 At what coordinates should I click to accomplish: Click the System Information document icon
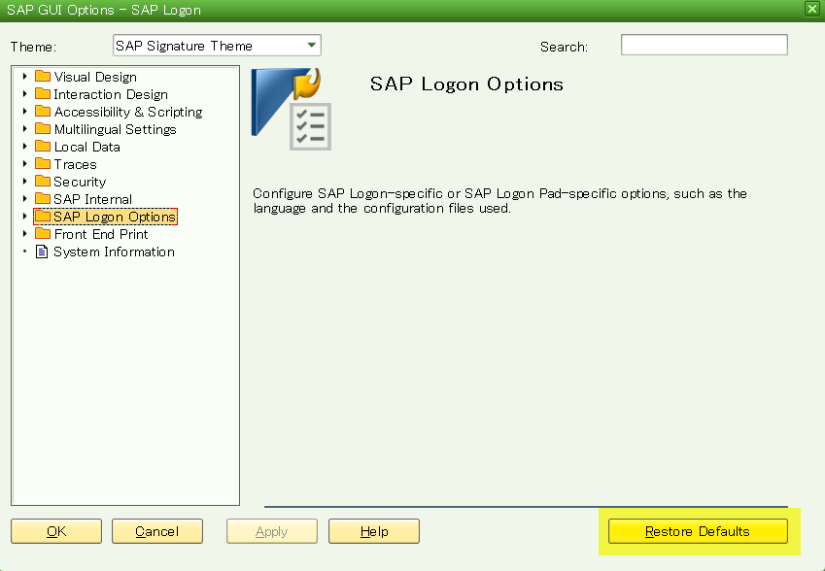[42, 252]
